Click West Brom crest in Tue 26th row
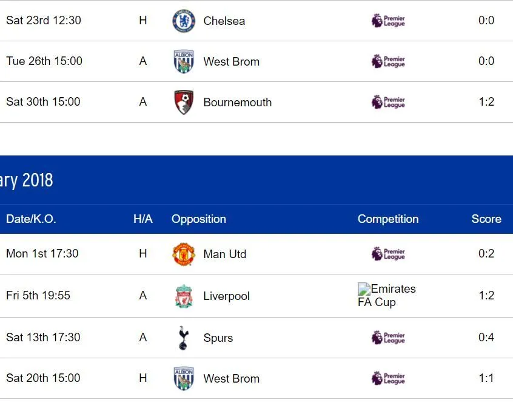The height and width of the screenshot is (402, 513). pyautogui.click(x=184, y=61)
